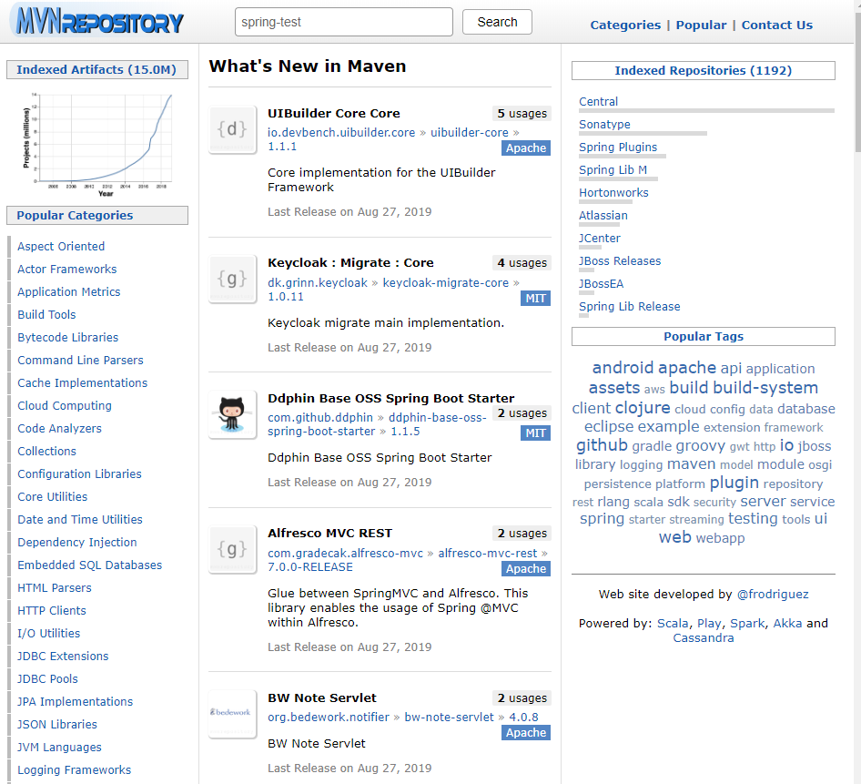Go to the HTTP Clients category
Image resolution: width=861 pixels, height=784 pixels.
52,611
